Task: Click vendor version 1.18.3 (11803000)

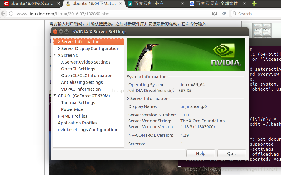Action: click(x=198, y=127)
